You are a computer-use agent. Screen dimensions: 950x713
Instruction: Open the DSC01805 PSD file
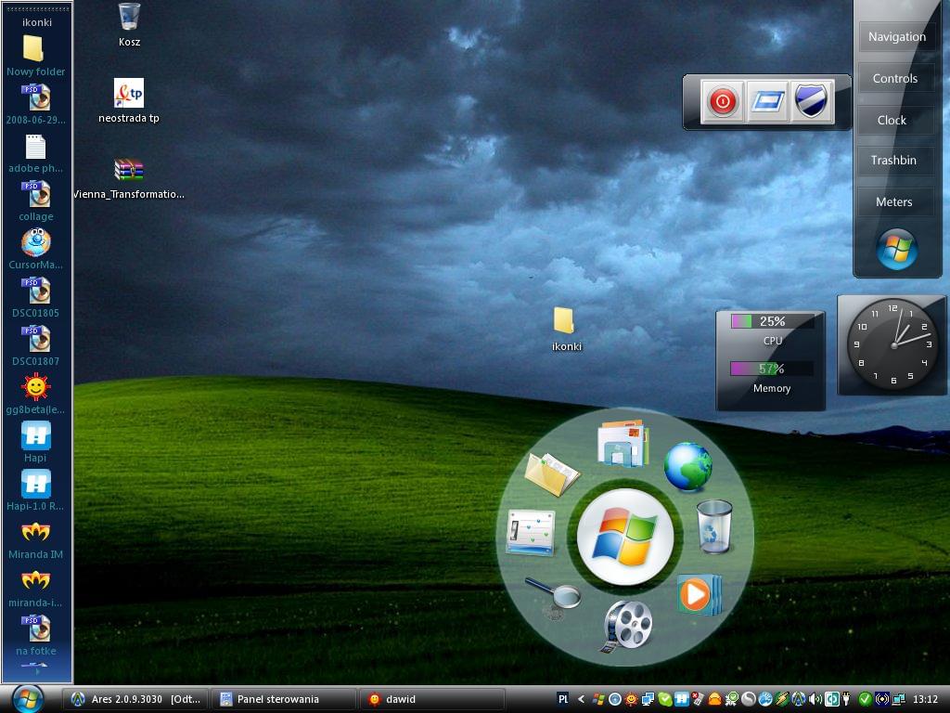tap(36, 298)
